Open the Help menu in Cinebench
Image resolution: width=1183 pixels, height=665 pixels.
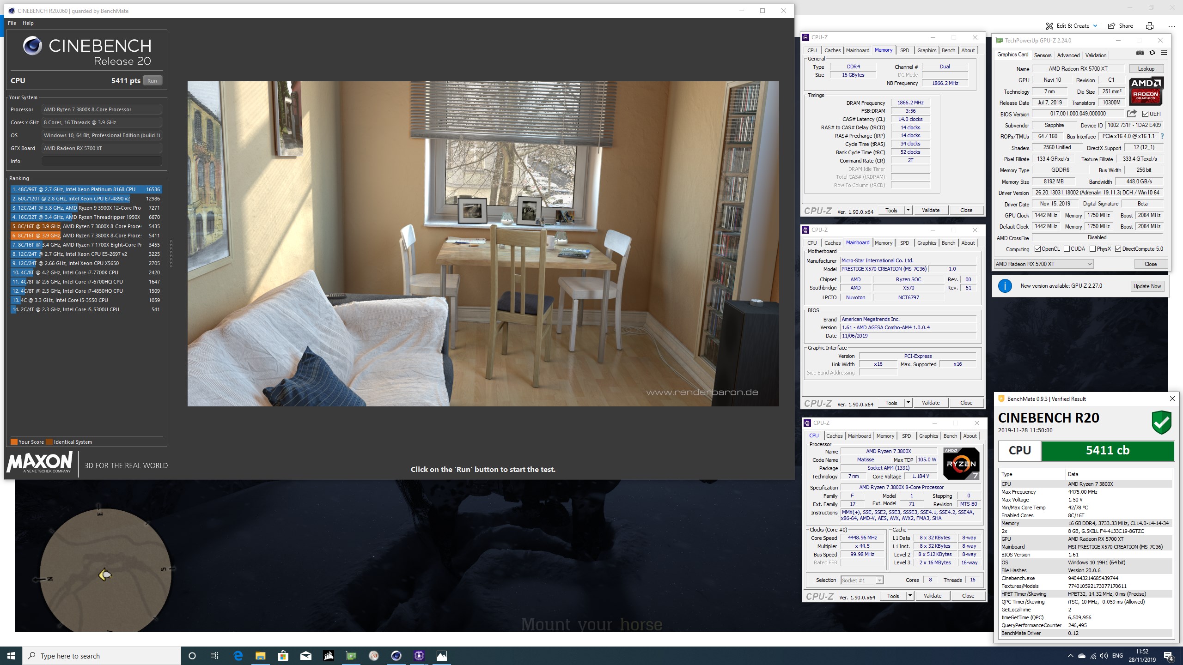(x=28, y=23)
